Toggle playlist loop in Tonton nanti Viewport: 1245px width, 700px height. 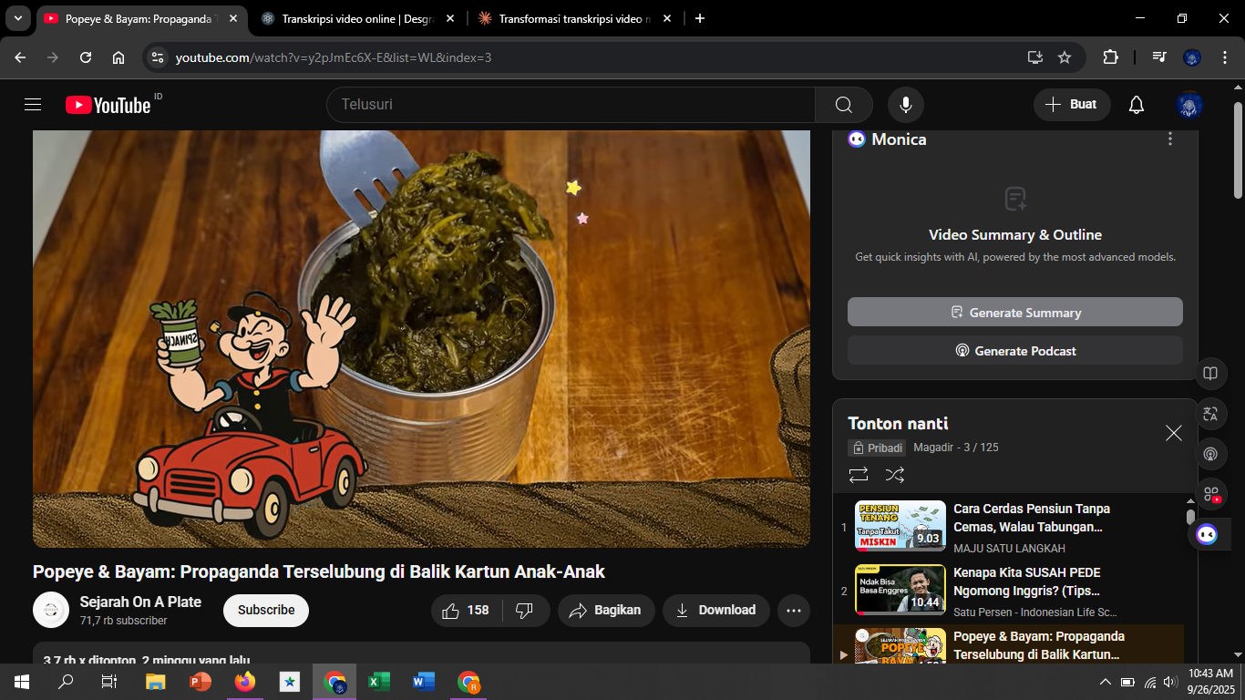pos(858,475)
